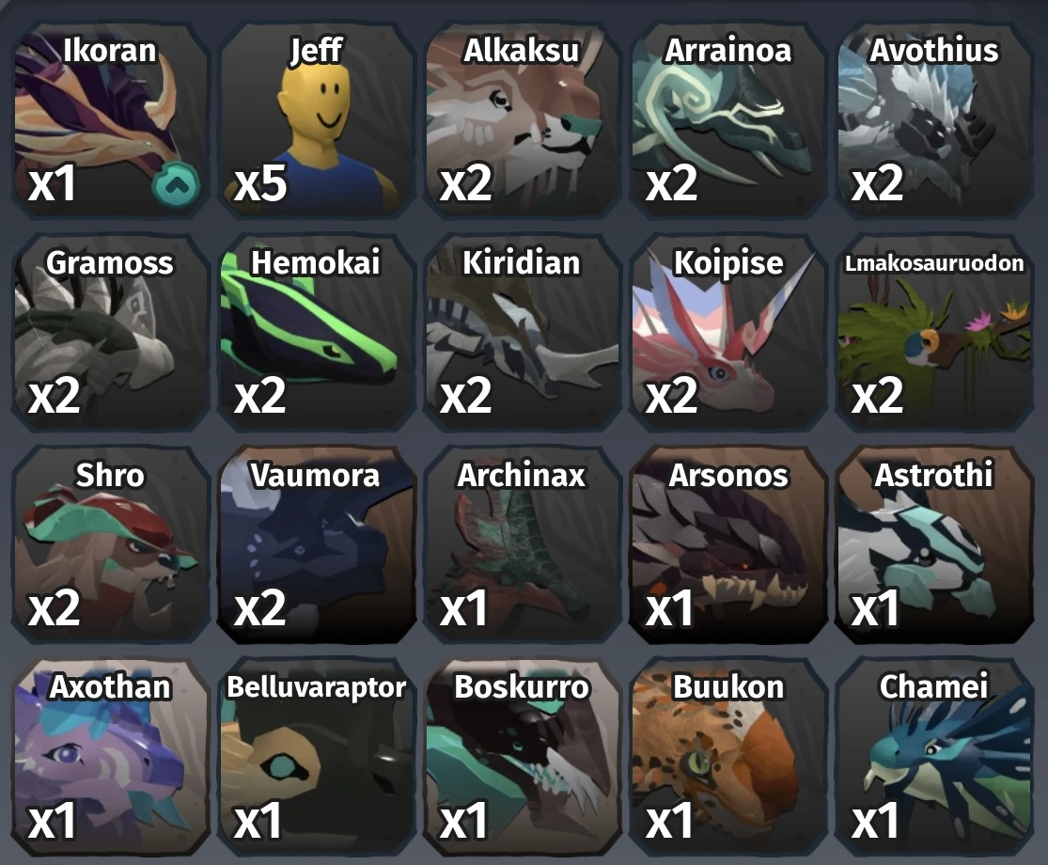This screenshot has height=865, width=1048.
Task: Click the Kiridian creature card
Action: 522,332
